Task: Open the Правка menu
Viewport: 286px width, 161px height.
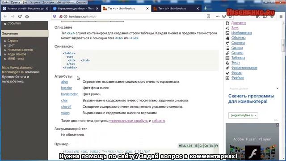Action: tap(16, 2)
